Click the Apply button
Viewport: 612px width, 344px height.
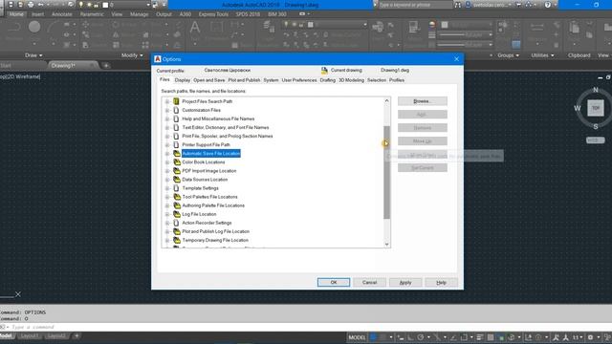[x=405, y=282]
